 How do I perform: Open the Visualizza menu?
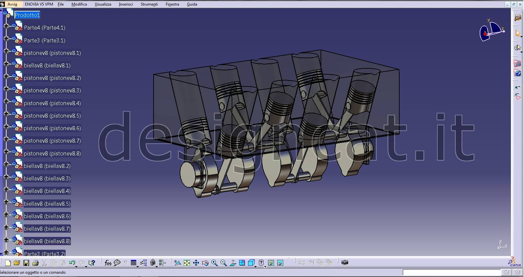103,4
